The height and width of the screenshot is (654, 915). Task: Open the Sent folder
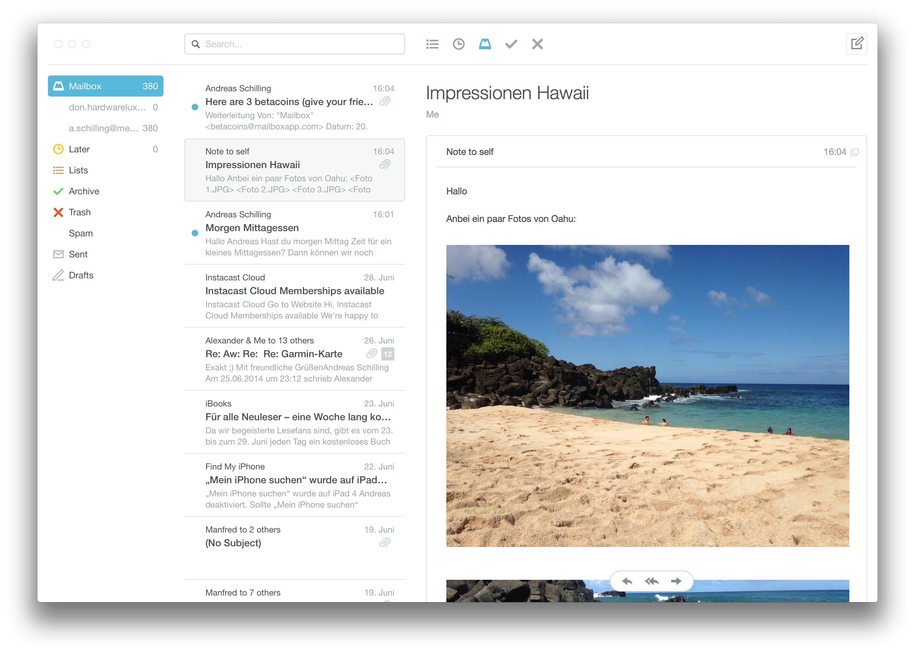click(x=105, y=254)
